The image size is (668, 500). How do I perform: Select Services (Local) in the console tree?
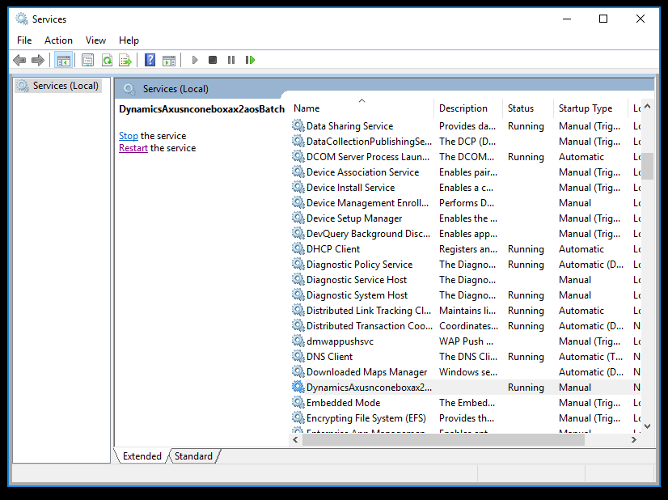click(65, 86)
